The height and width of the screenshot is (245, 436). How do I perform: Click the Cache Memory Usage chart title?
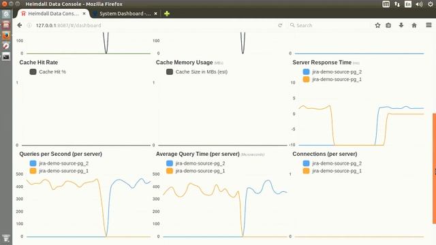tap(185, 63)
